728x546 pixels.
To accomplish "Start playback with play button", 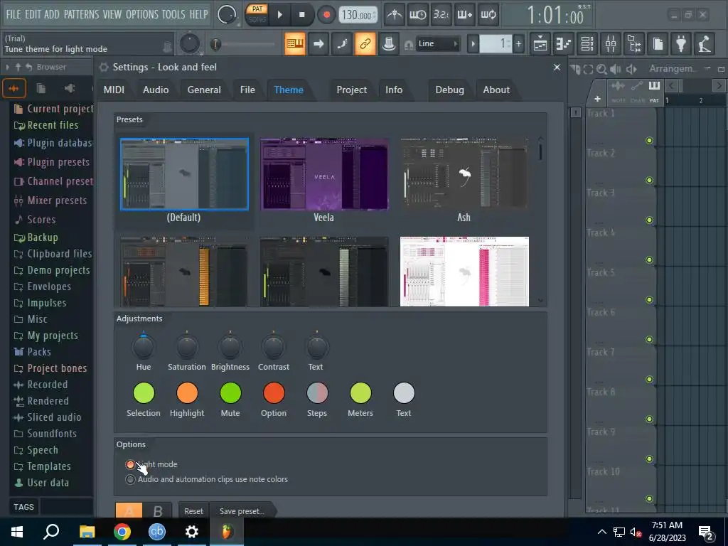I will [x=279, y=15].
